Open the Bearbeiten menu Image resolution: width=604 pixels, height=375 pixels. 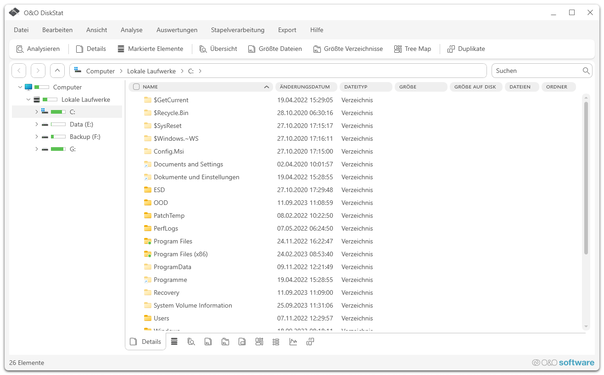57,30
